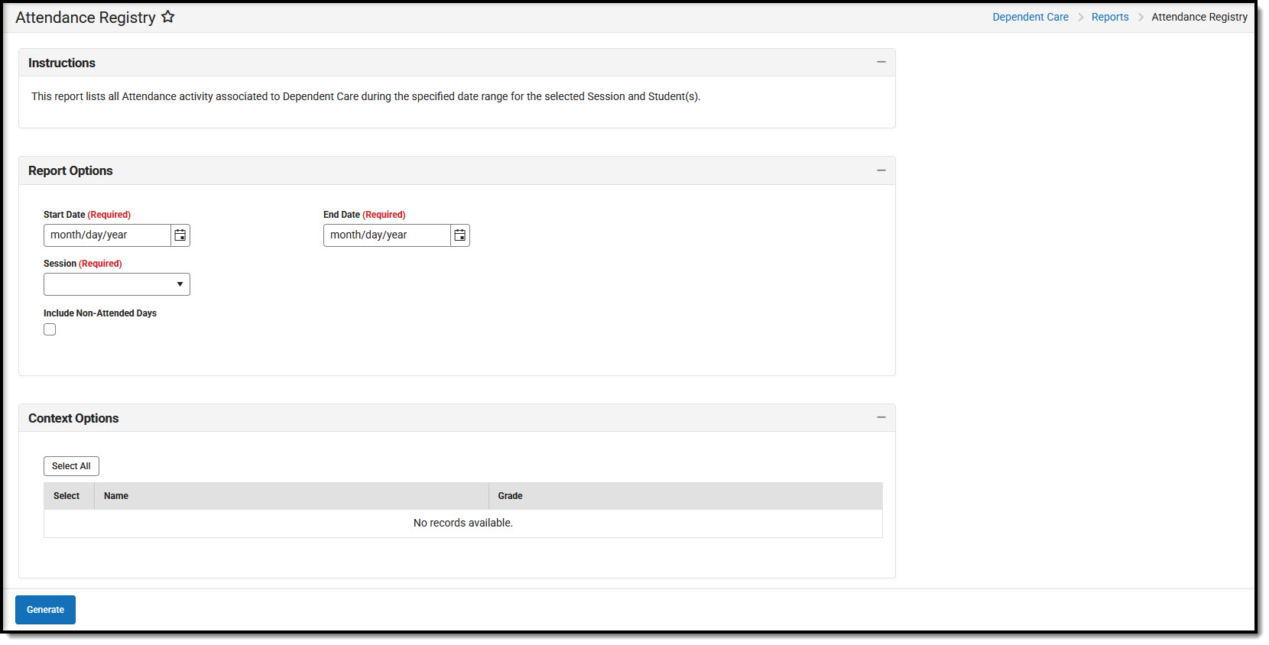This screenshot has height=645, width=1269.
Task: Click the Select column header
Action: 69,496
